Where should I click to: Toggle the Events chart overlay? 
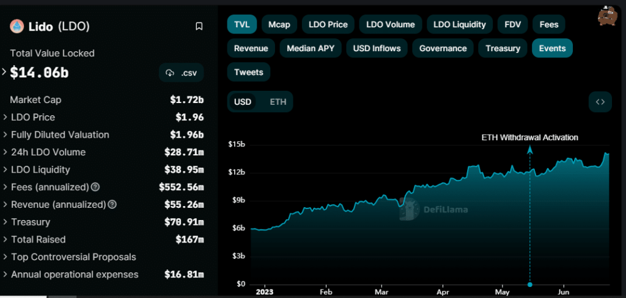(551, 48)
